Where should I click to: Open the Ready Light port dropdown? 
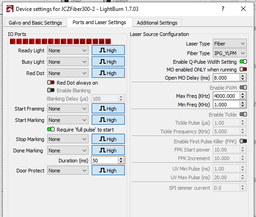coord(68,50)
